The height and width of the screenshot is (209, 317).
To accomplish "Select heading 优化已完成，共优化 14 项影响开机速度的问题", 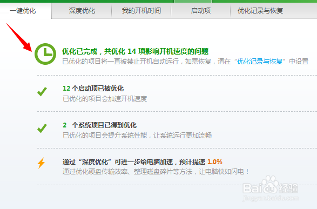I will tap(135, 51).
